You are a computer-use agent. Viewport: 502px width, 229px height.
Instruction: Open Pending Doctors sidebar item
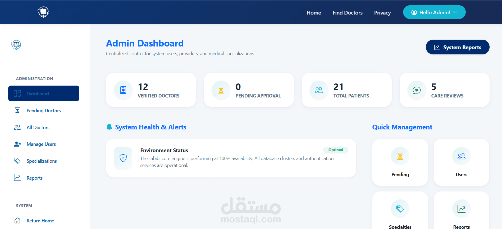point(44,110)
